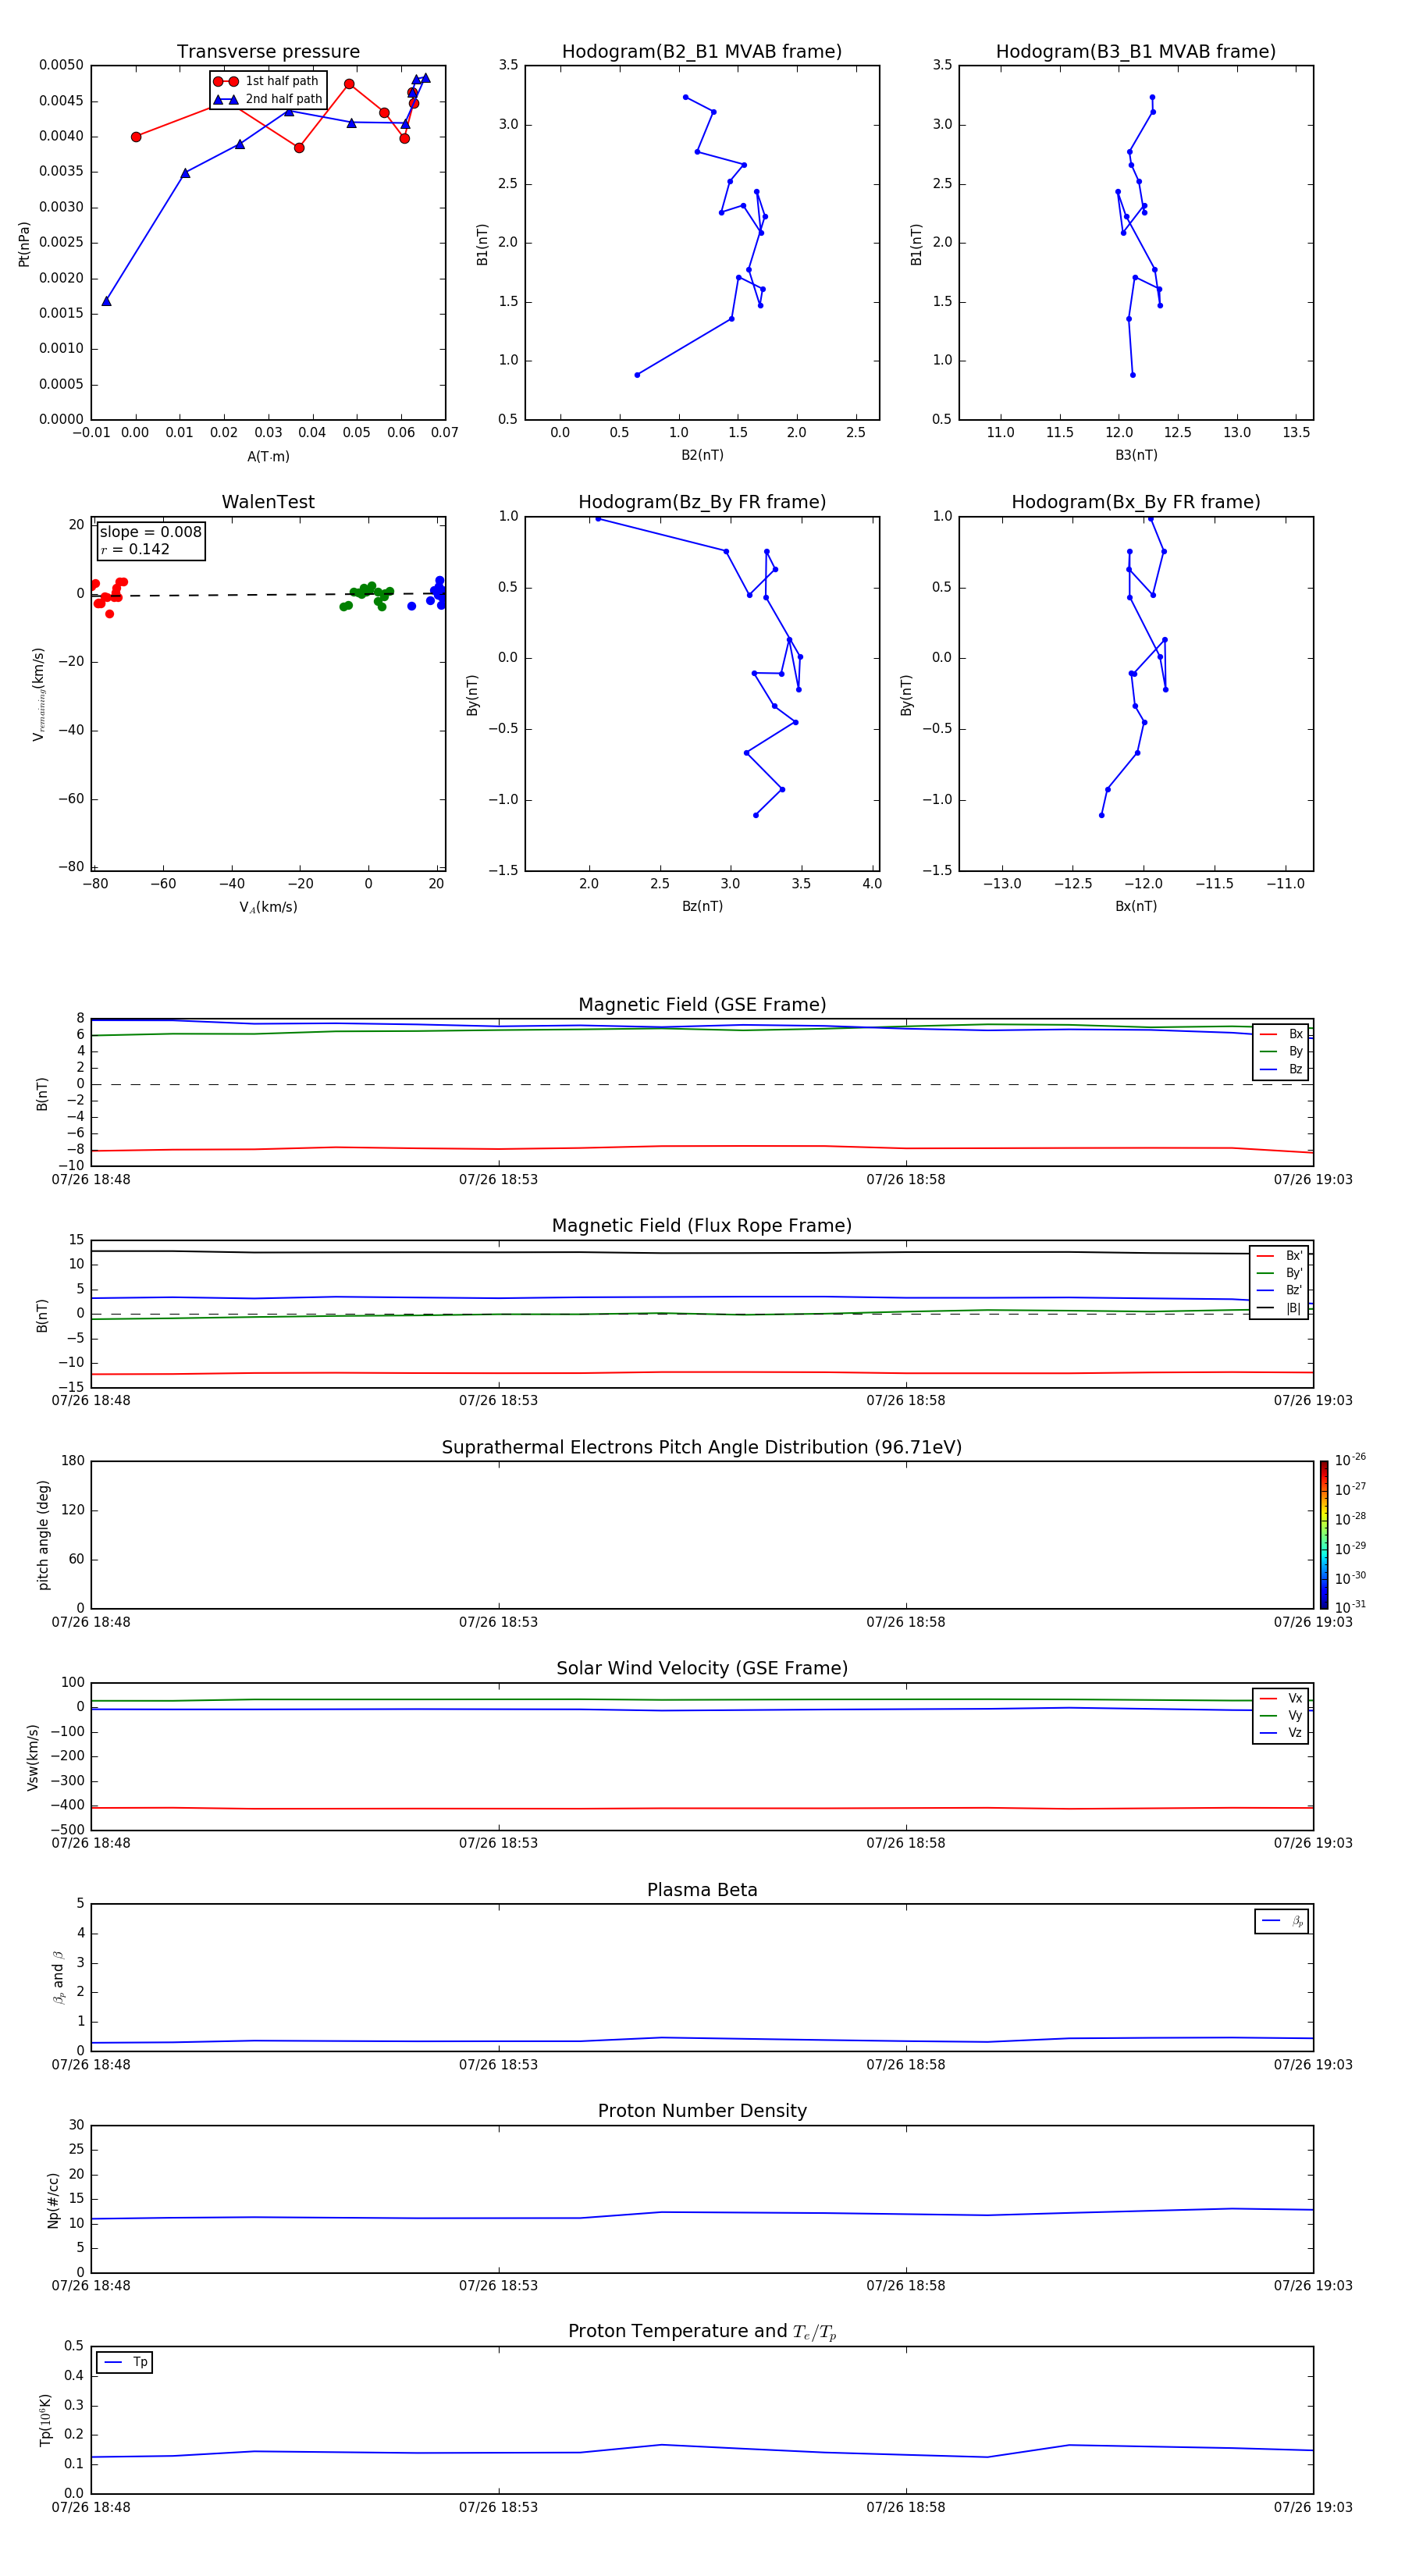Click the "Hodogram(Bx_By FR frame)" title

(1136, 502)
